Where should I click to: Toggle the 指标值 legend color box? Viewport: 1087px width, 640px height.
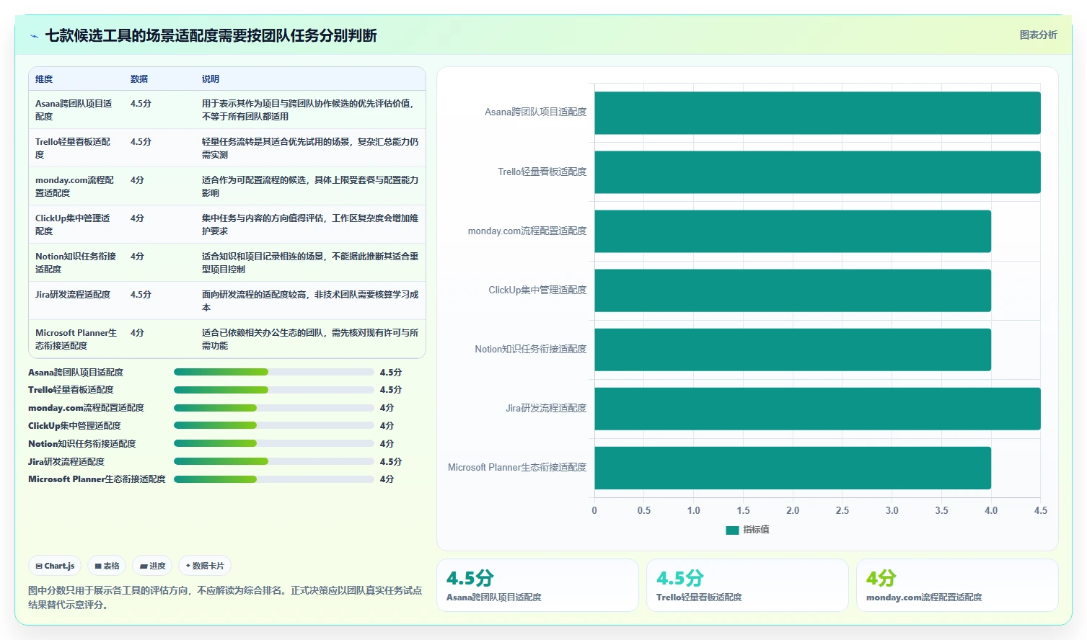pos(732,530)
